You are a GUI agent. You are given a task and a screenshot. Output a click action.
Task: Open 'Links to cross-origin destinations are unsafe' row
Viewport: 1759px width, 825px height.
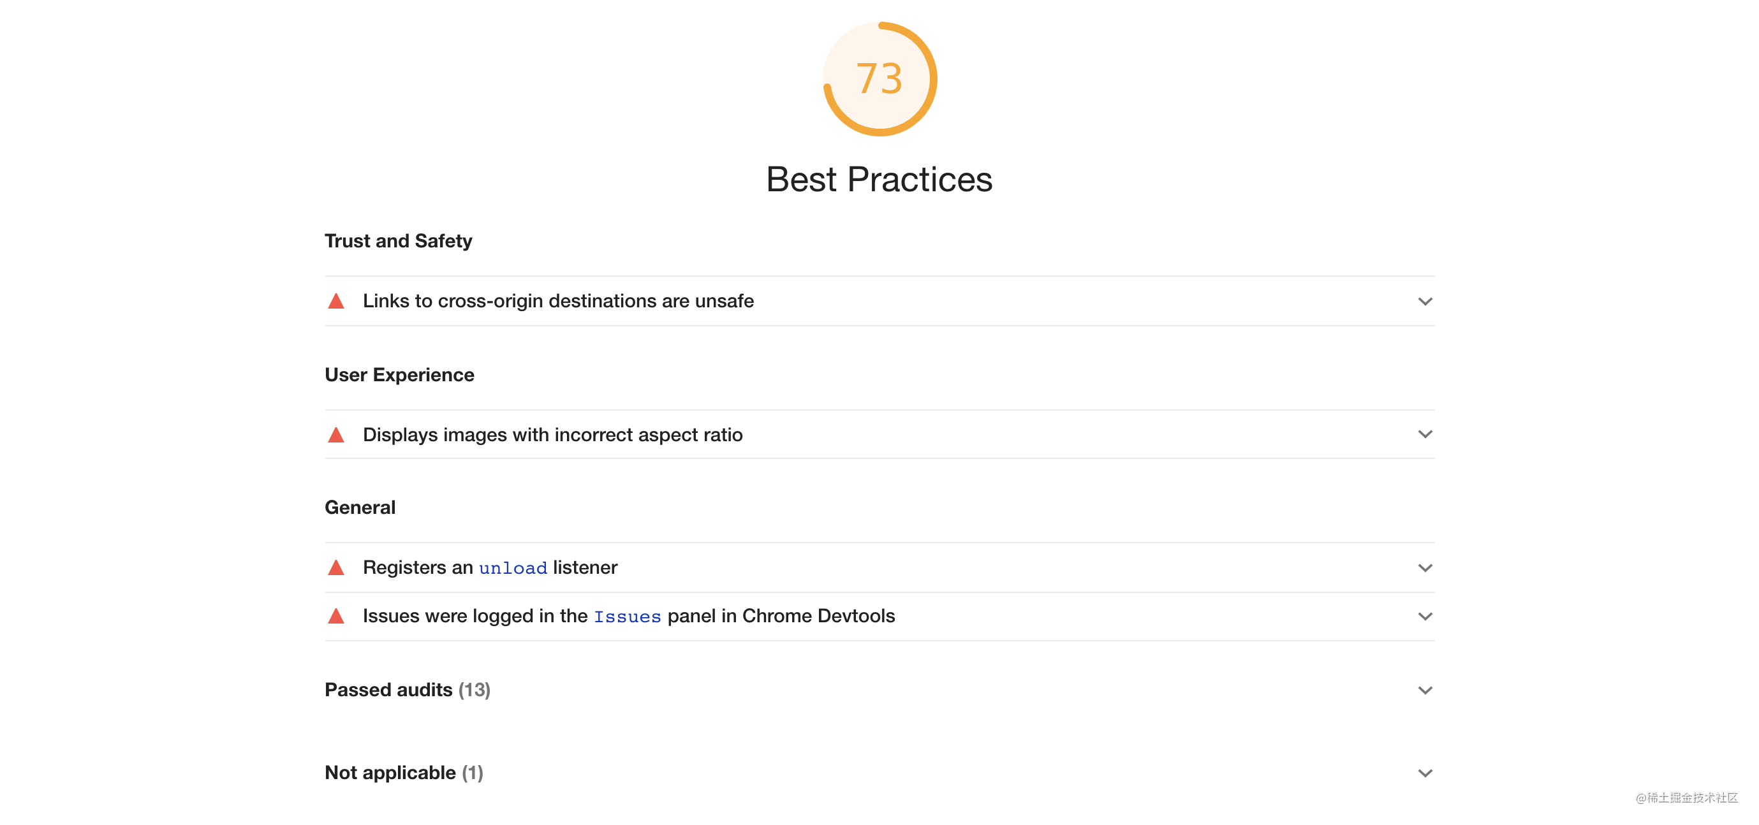point(879,301)
